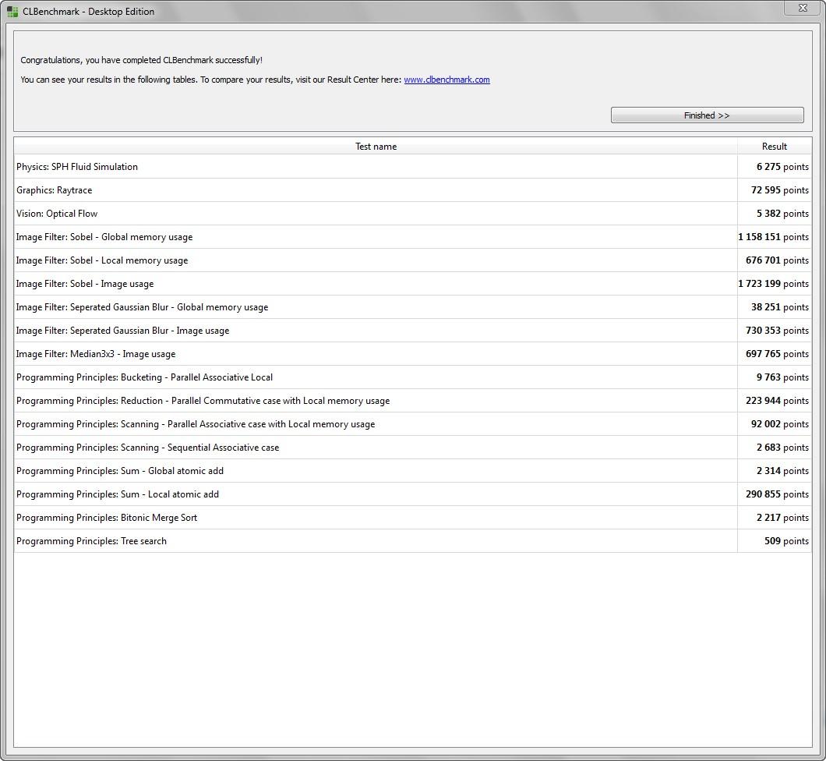
Task: Select Sum - Global atomic add row
Action: (120, 471)
